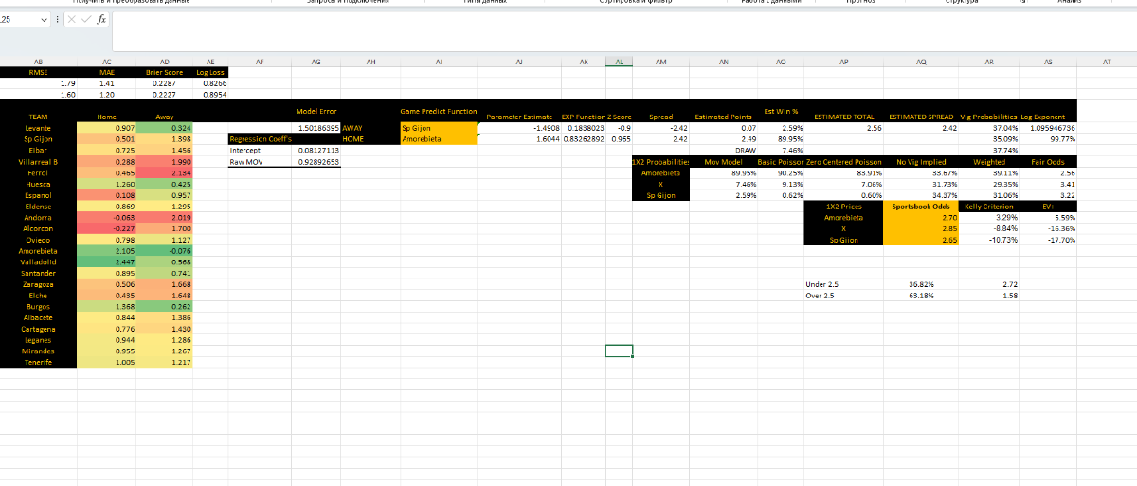Select column AQ header

coord(921,62)
